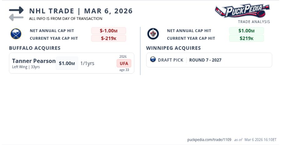Click the Trade Analysis label

coord(254,22)
